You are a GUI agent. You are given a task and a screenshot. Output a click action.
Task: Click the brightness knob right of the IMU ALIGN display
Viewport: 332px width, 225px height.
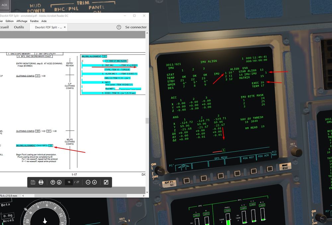coord(296,151)
